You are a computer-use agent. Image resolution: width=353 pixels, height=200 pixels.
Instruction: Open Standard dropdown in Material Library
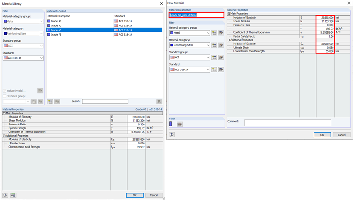pos(23,58)
